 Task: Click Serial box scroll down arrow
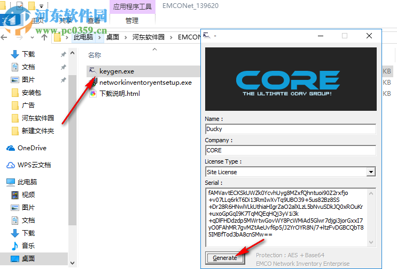pyautogui.click(x=371, y=242)
